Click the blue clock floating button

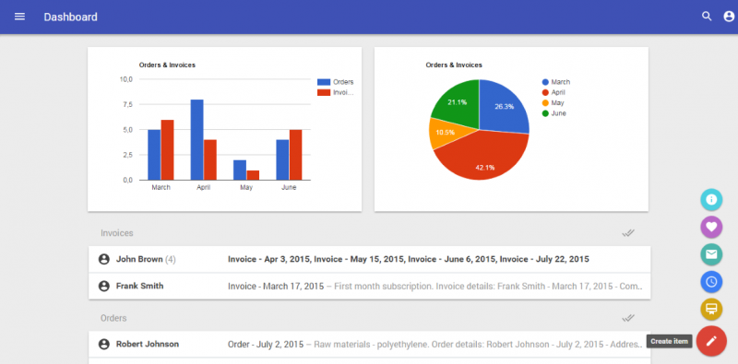pos(711,282)
